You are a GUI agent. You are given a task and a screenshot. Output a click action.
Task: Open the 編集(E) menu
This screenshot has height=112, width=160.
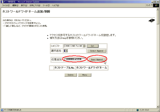[16, 5]
